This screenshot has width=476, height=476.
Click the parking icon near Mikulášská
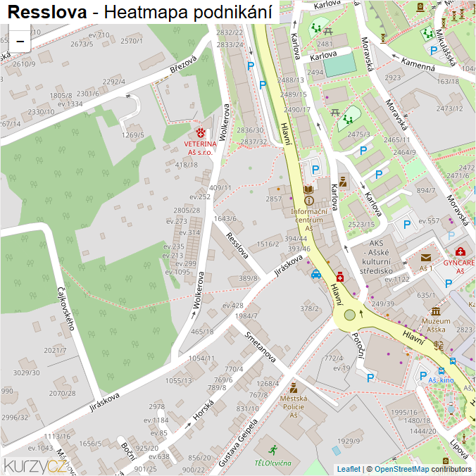tap(434, 51)
